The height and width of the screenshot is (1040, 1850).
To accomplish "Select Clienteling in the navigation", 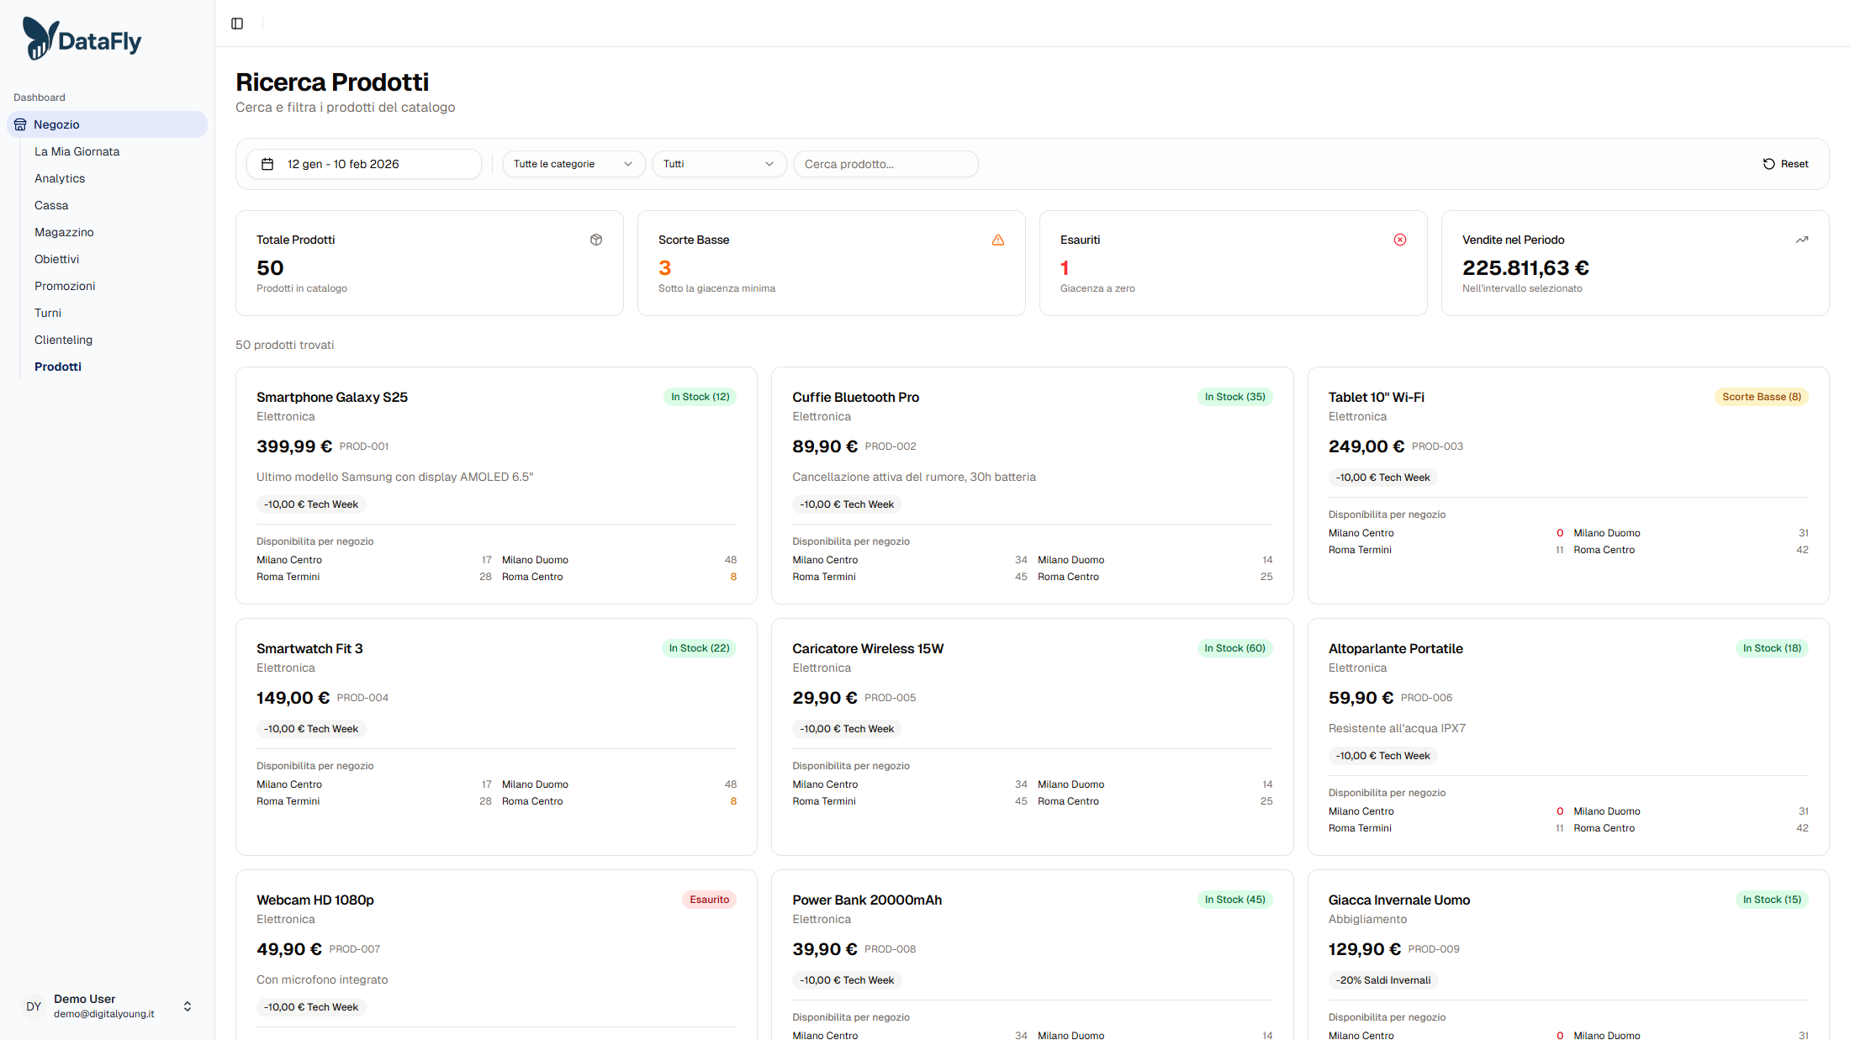I will [x=63, y=340].
